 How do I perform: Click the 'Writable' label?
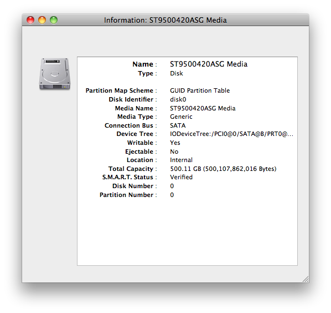(x=140, y=143)
